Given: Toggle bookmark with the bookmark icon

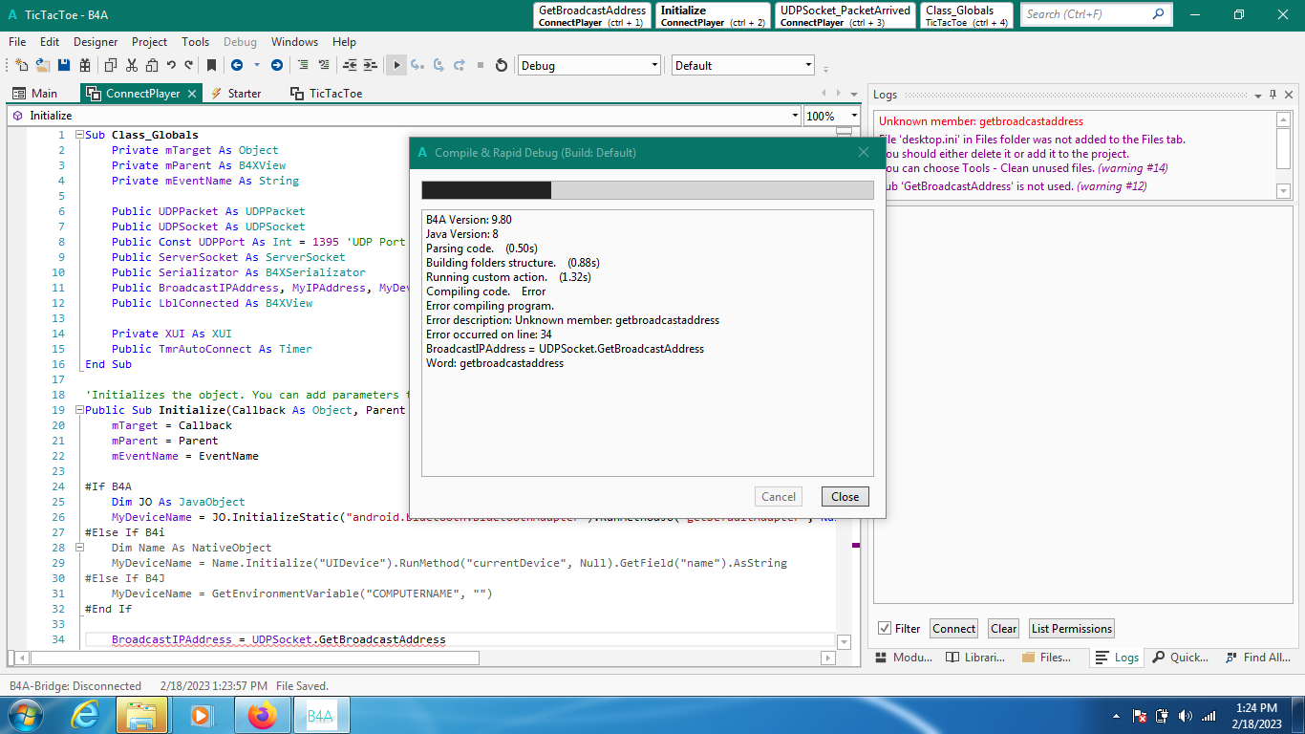Looking at the screenshot, I should [x=211, y=65].
